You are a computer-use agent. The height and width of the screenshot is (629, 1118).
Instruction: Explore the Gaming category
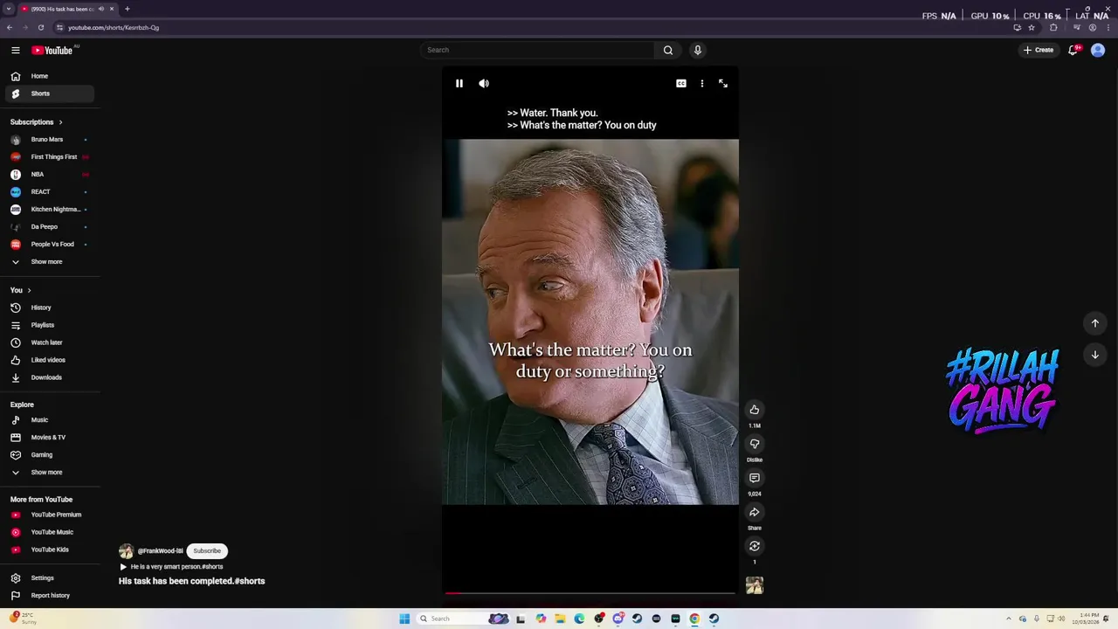coord(50,455)
